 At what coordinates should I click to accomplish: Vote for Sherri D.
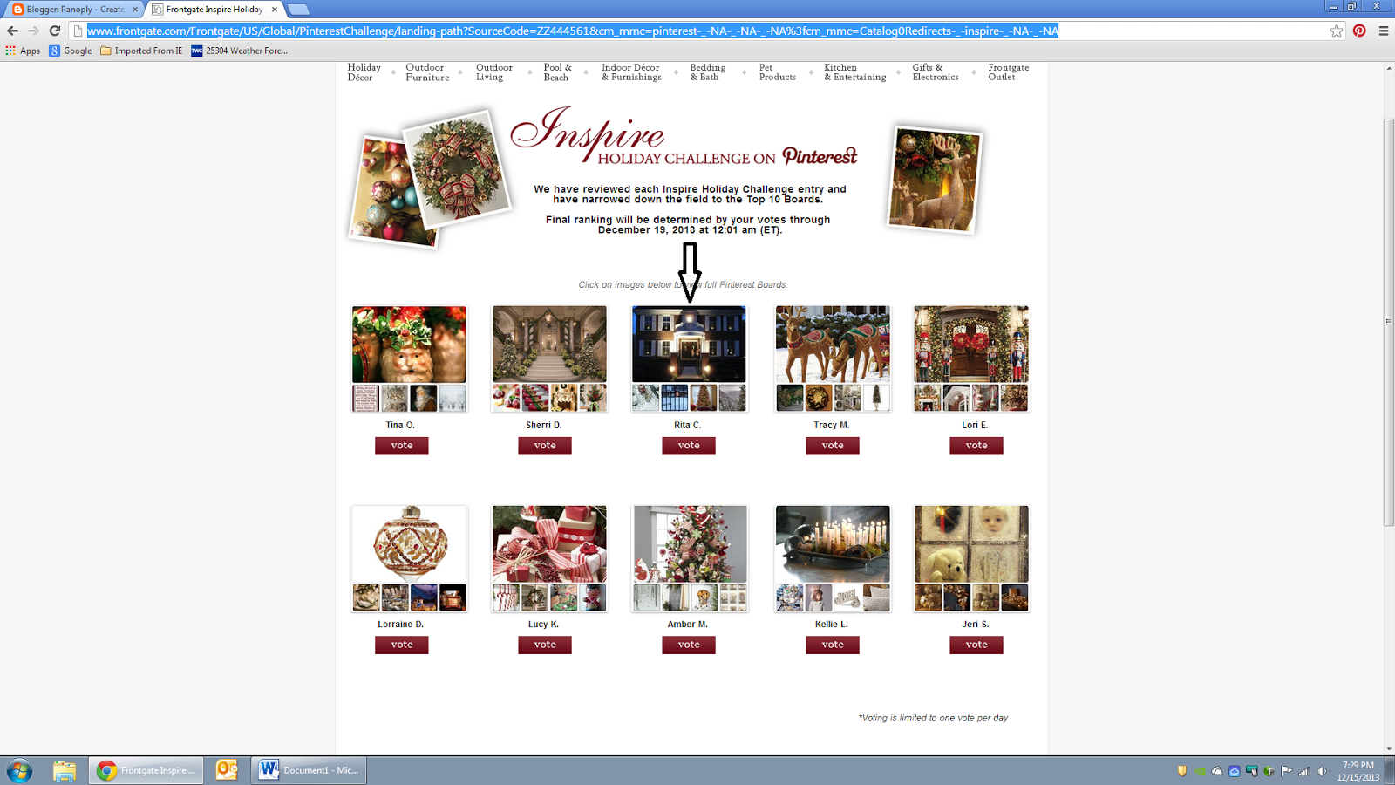pyautogui.click(x=545, y=446)
